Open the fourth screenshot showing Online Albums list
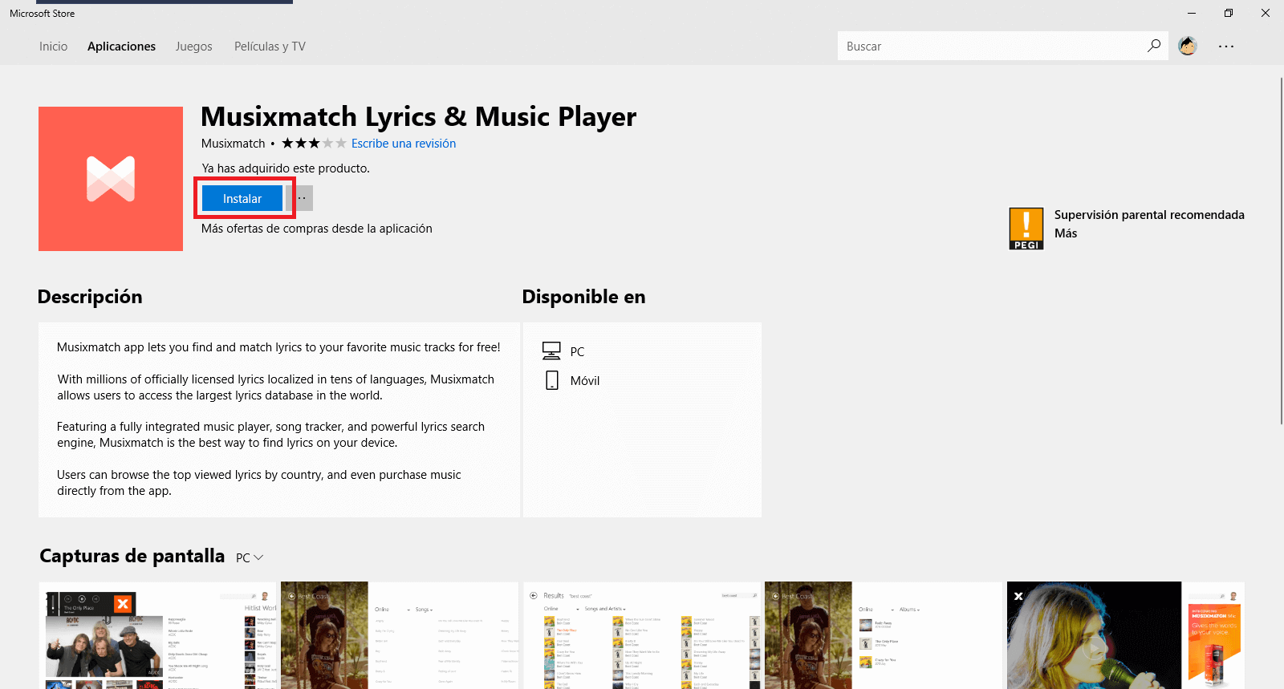Image resolution: width=1284 pixels, height=689 pixels. pos(884,635)
